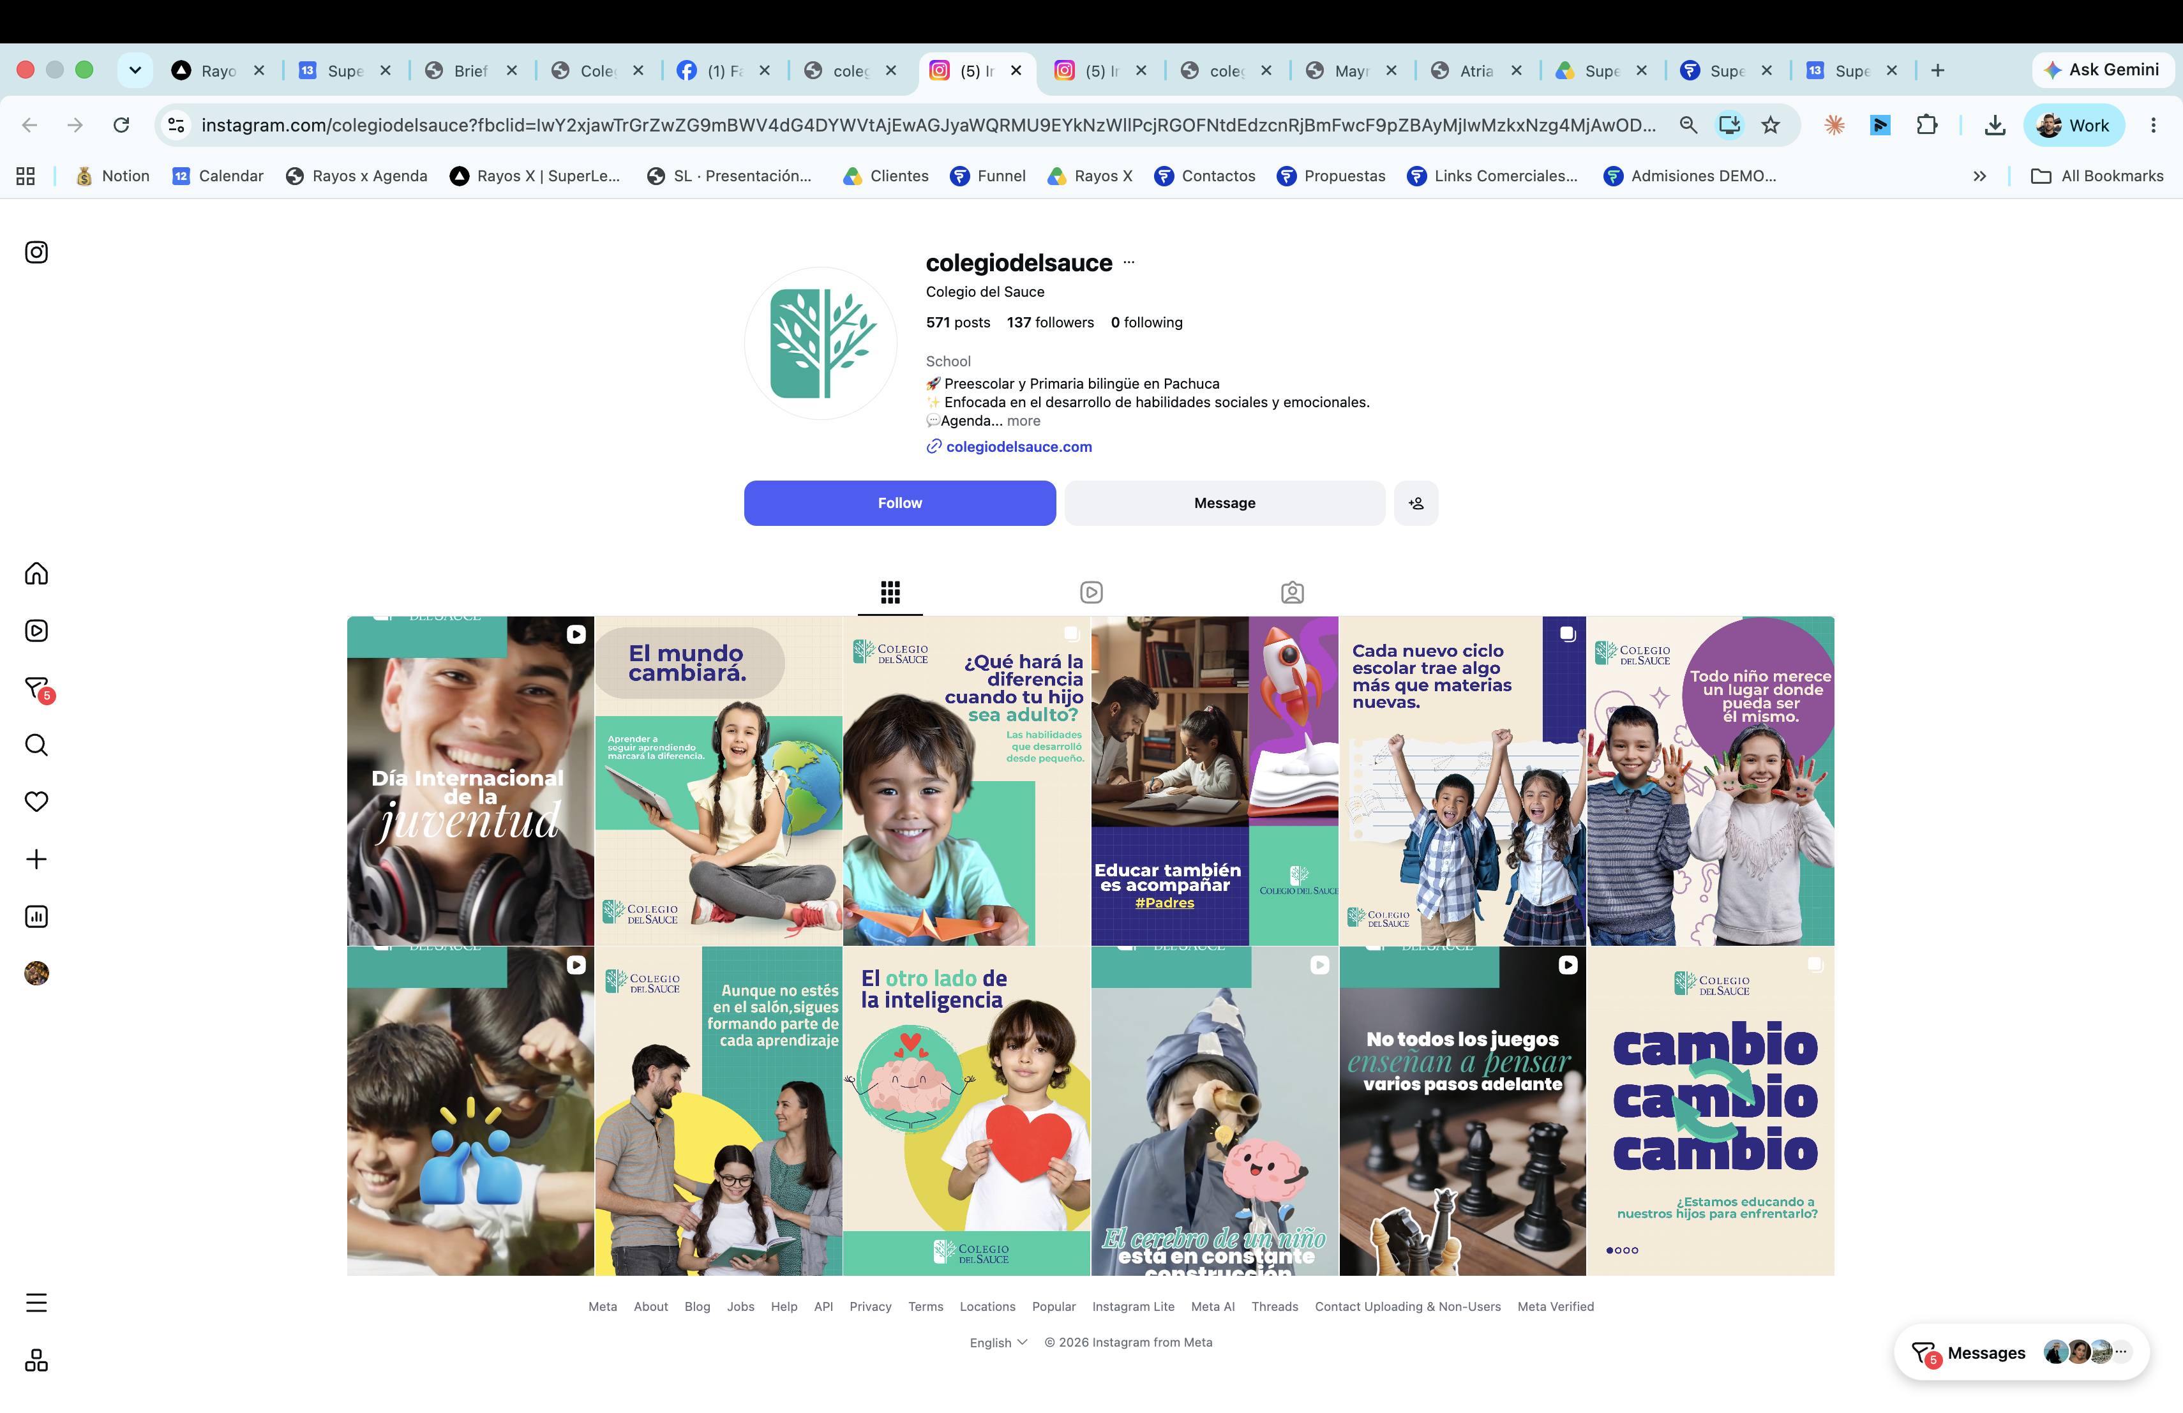Screen dimensions: 2183x1413
Task: View site information icon in address bar
Action: pyautogui.click(x=176, y=124)
